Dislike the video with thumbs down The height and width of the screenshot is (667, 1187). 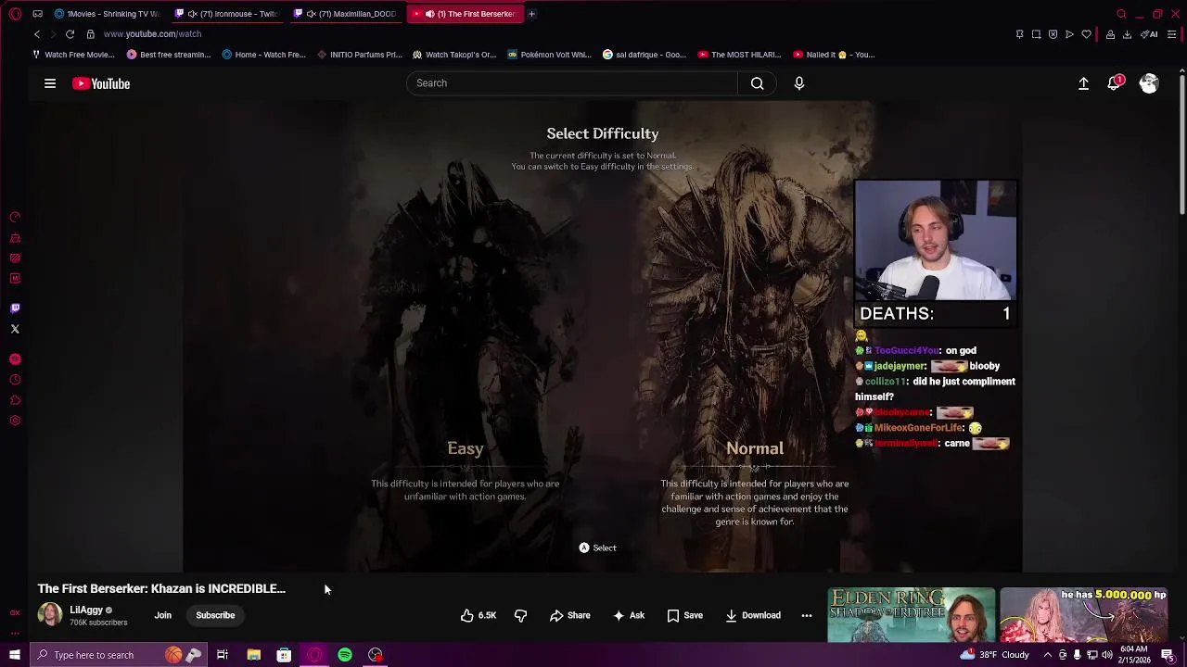[x=520, y=615]
